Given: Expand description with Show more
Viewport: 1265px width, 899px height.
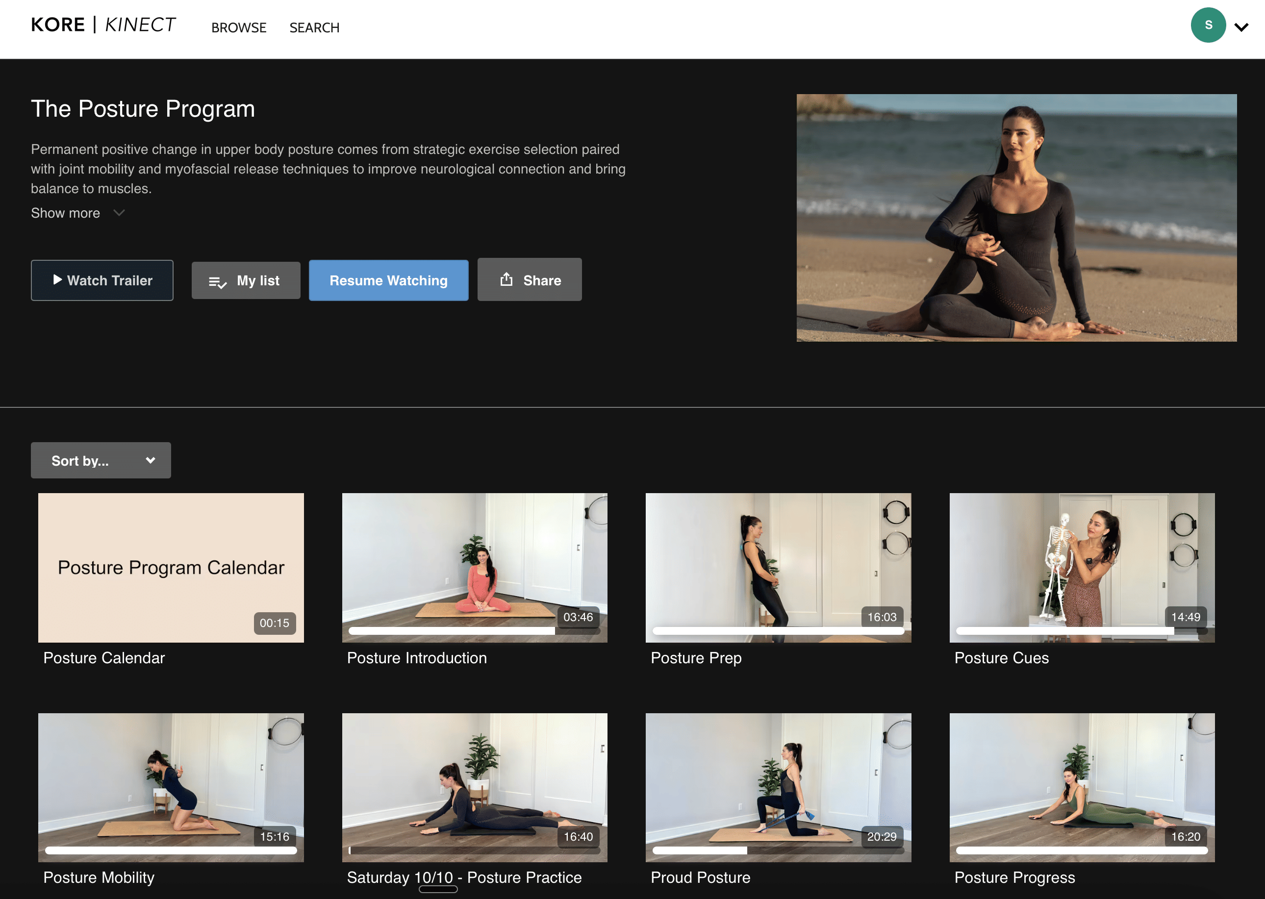Looking at the screenshot, I should tap(77, 213).
